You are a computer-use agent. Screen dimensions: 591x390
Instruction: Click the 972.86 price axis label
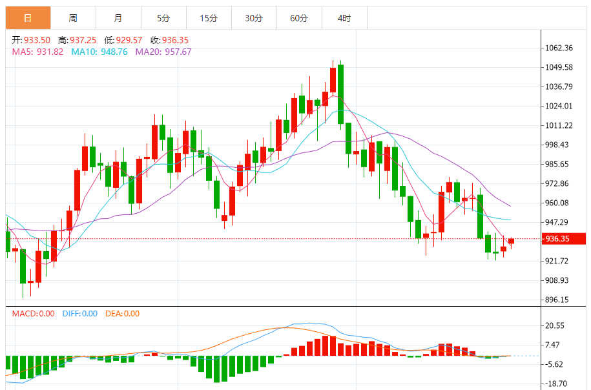click(557, 183)
